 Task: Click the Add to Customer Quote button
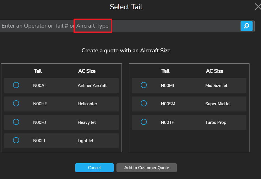pos(146,168)
